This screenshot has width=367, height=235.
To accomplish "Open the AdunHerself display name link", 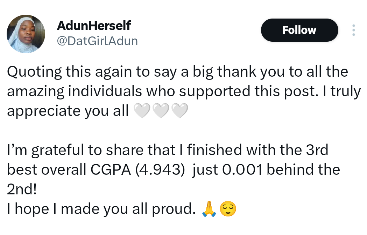I will 93,25.
